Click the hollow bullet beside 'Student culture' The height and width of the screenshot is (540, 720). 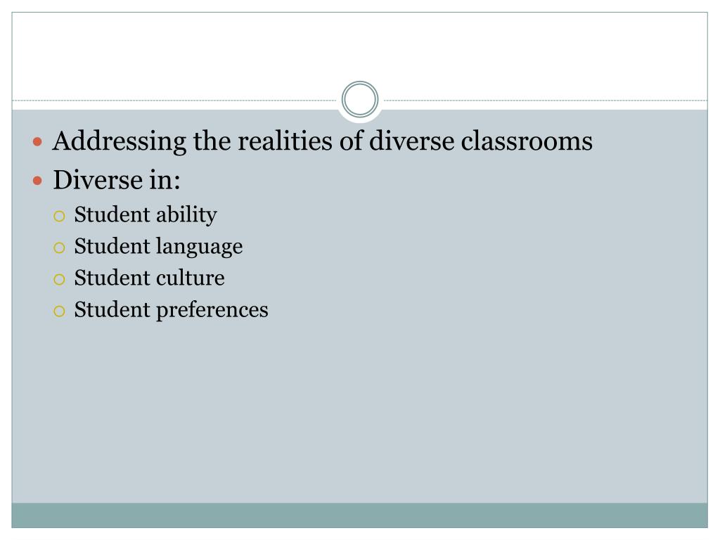click(59, 280)
